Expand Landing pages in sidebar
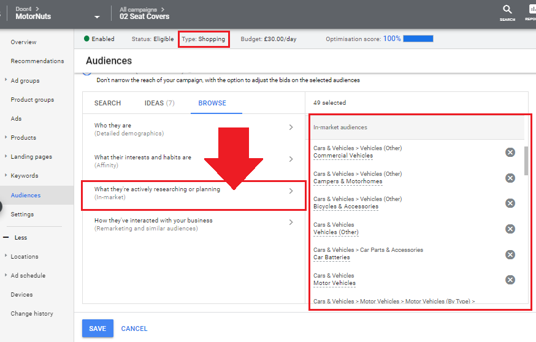 point(6,156)
